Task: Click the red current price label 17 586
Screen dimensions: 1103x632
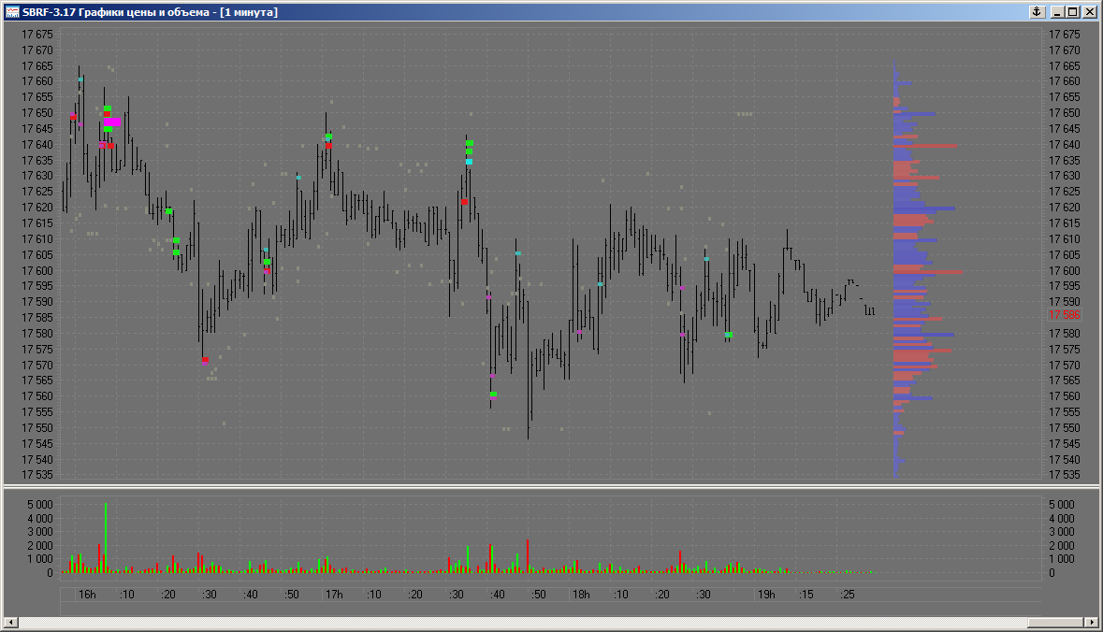Action: tap(1065, 316)
